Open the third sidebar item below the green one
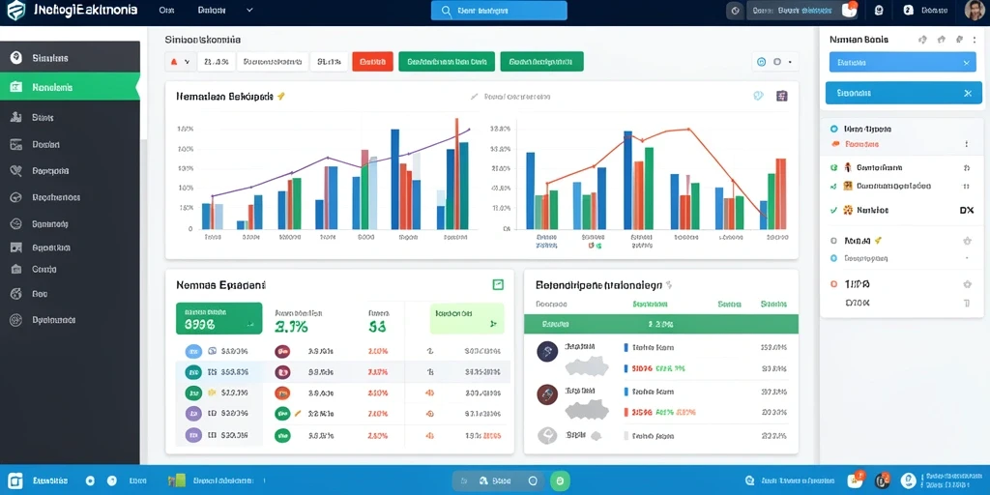 click(70, 170)
